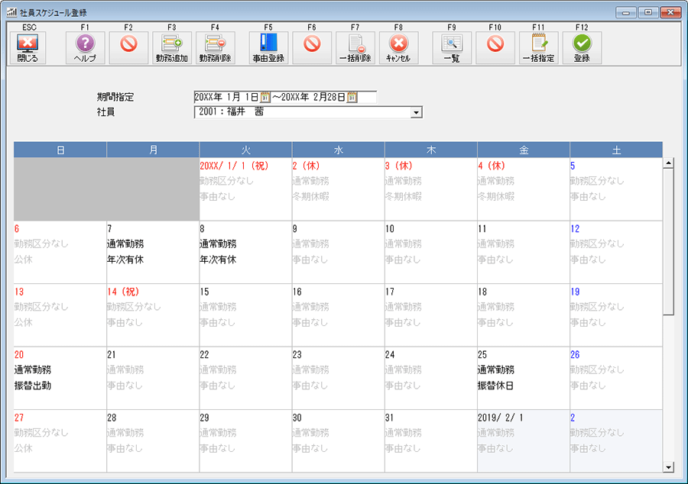The height and width of the screenshot is (484, 688).
Task: Open 事由登録 F5 binder icon
Action: point(268,48)
